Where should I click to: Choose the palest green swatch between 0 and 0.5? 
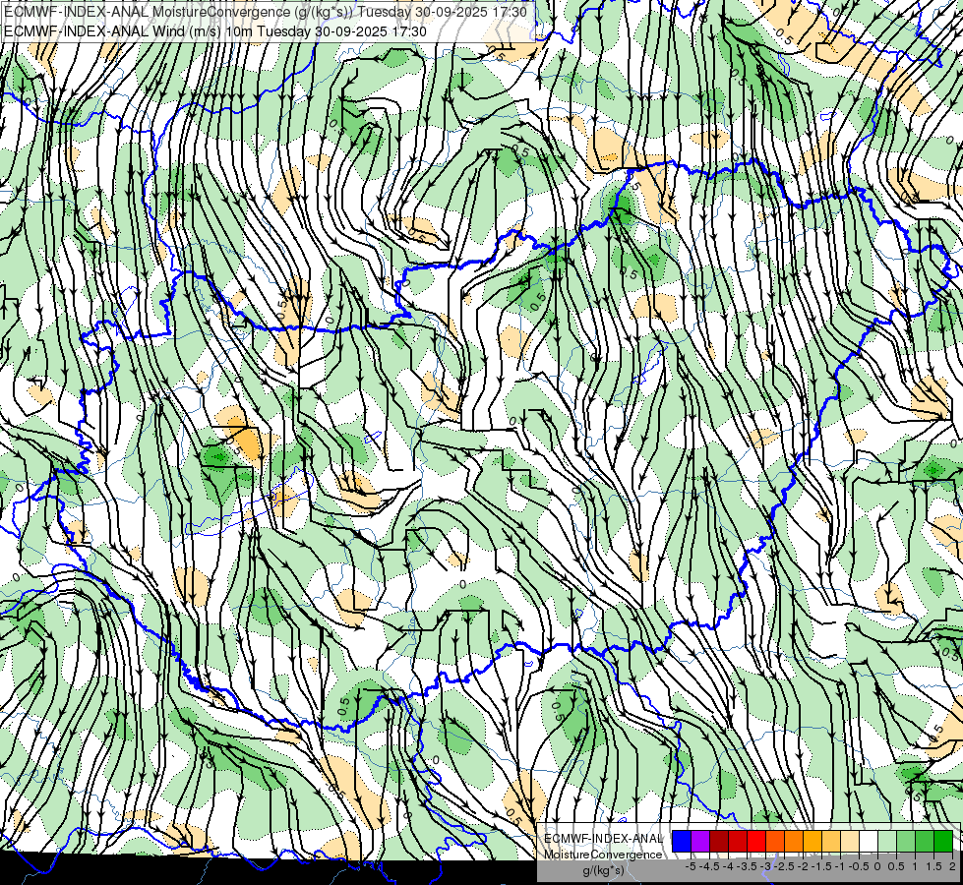[x=887, y=841]
